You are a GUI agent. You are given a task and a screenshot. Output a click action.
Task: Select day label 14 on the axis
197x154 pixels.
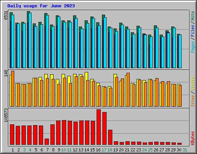(87, 150)
